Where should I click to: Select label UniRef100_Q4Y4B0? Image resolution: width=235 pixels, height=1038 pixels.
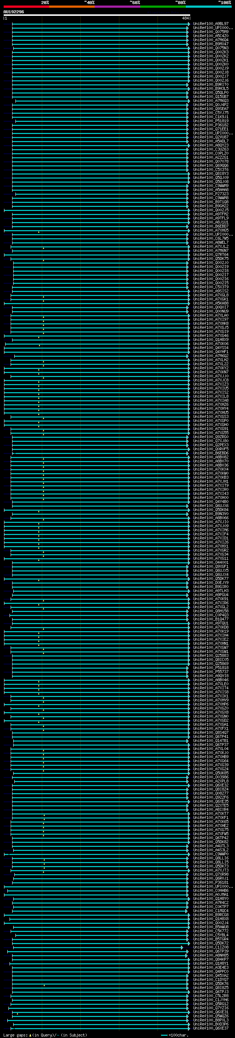[x=211, y=502]
